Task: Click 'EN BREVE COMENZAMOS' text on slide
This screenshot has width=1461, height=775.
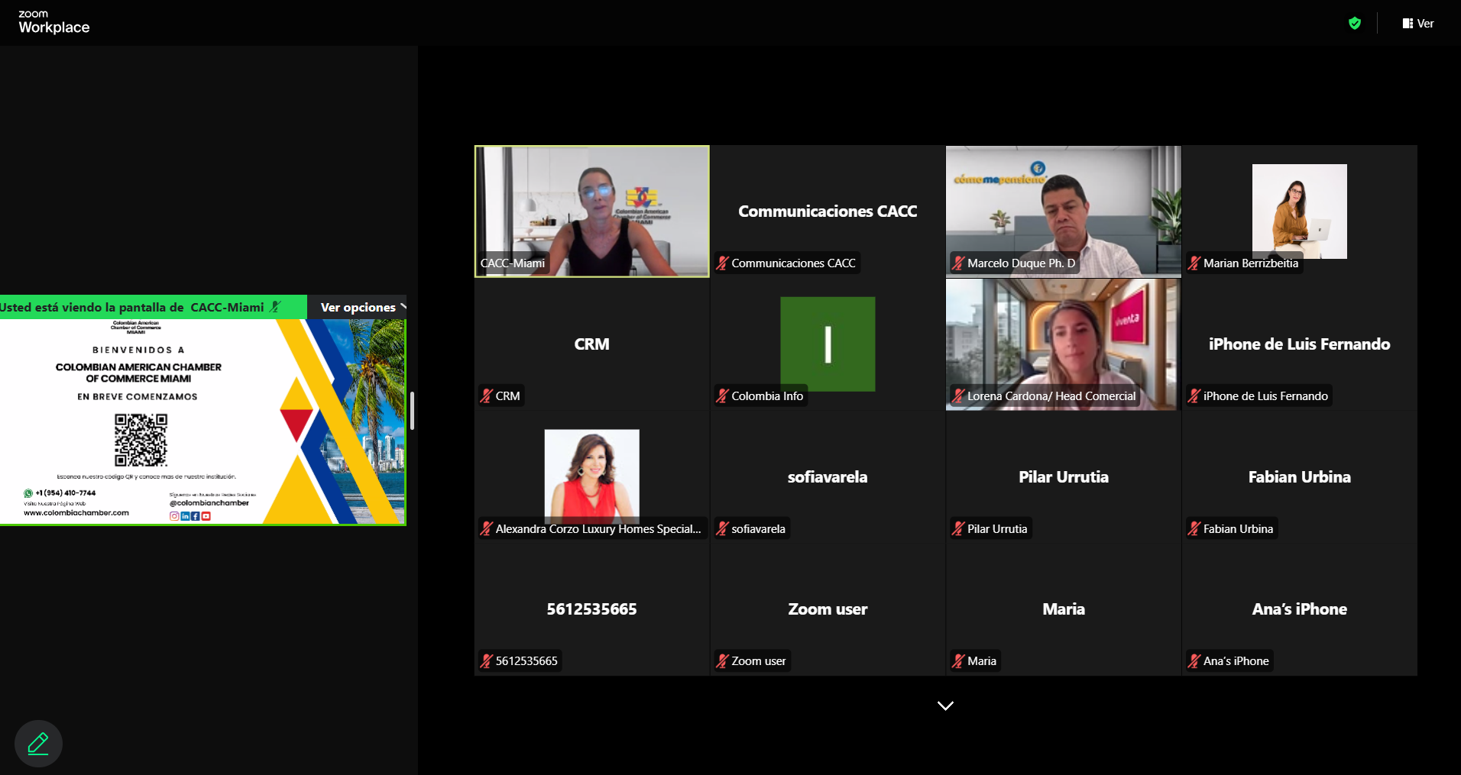Action: click(138, 397)
